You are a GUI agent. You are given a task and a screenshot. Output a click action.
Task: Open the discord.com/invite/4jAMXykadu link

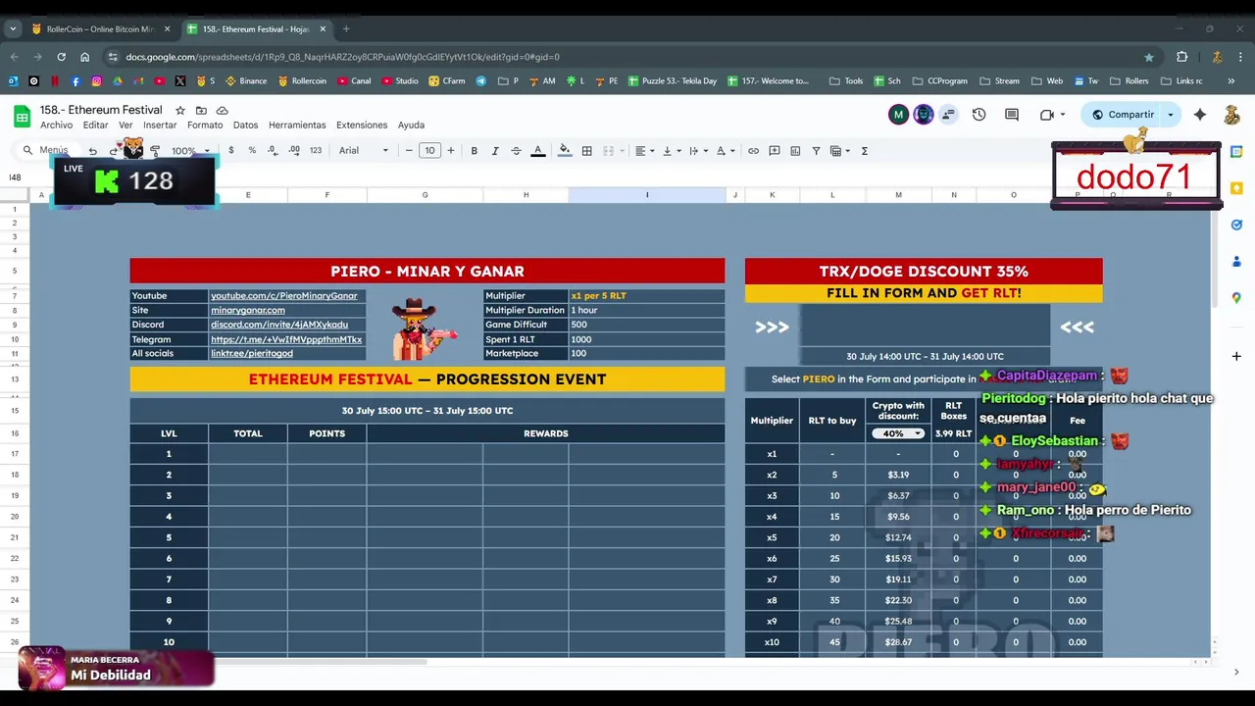tap(278, 325)
